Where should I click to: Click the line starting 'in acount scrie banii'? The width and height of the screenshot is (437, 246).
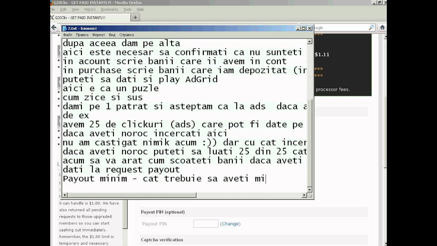tap(174, 61)
